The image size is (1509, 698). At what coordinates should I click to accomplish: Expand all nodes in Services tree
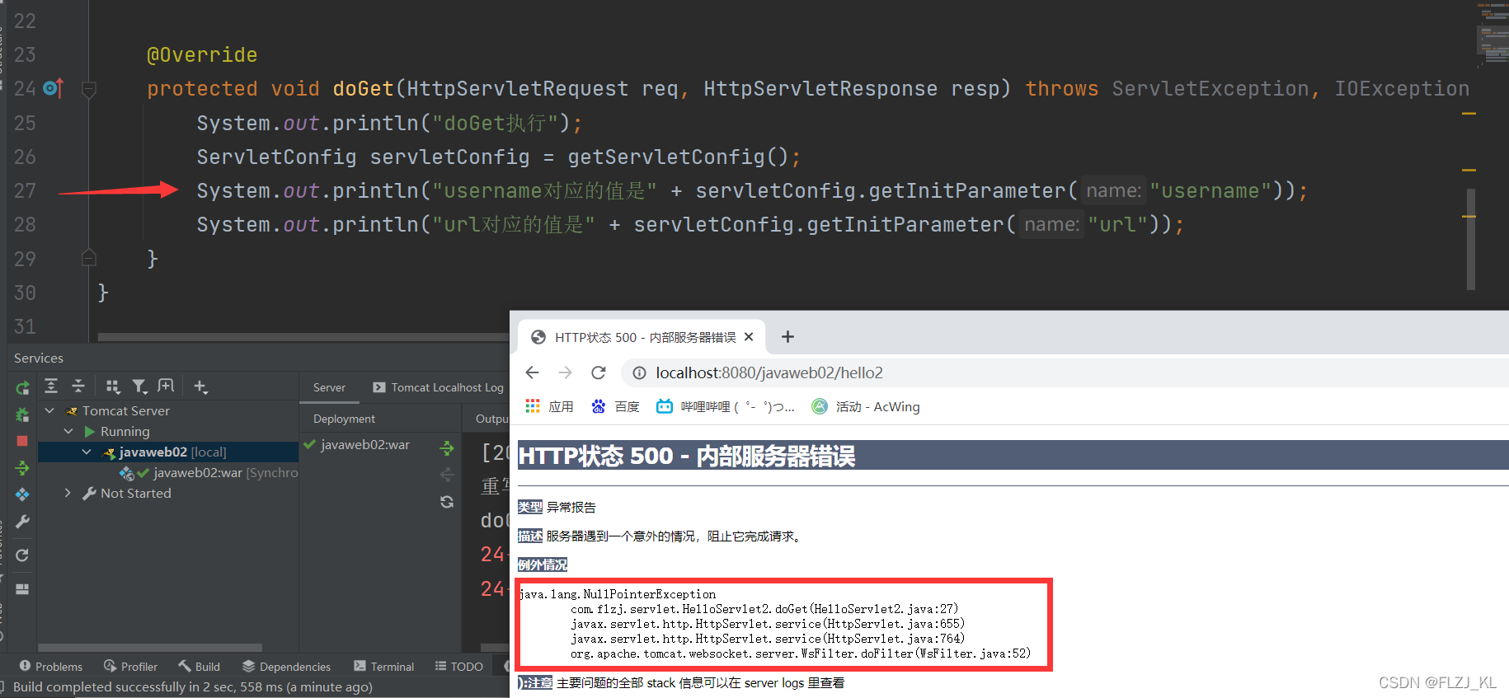tap(51, 386)
